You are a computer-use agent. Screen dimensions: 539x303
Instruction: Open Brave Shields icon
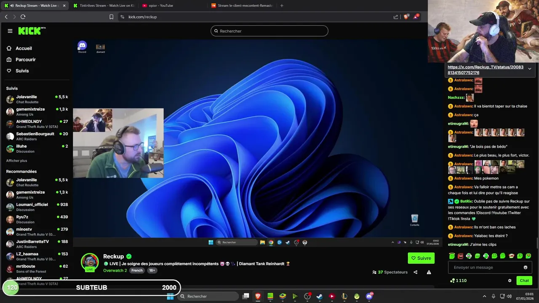(x=406, y=17)
